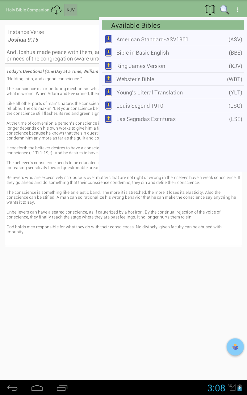Image resolution: width=247 pixels, height=395 pixels.
Task: Tap the Android back button
Action: click(x=12, y=388)
